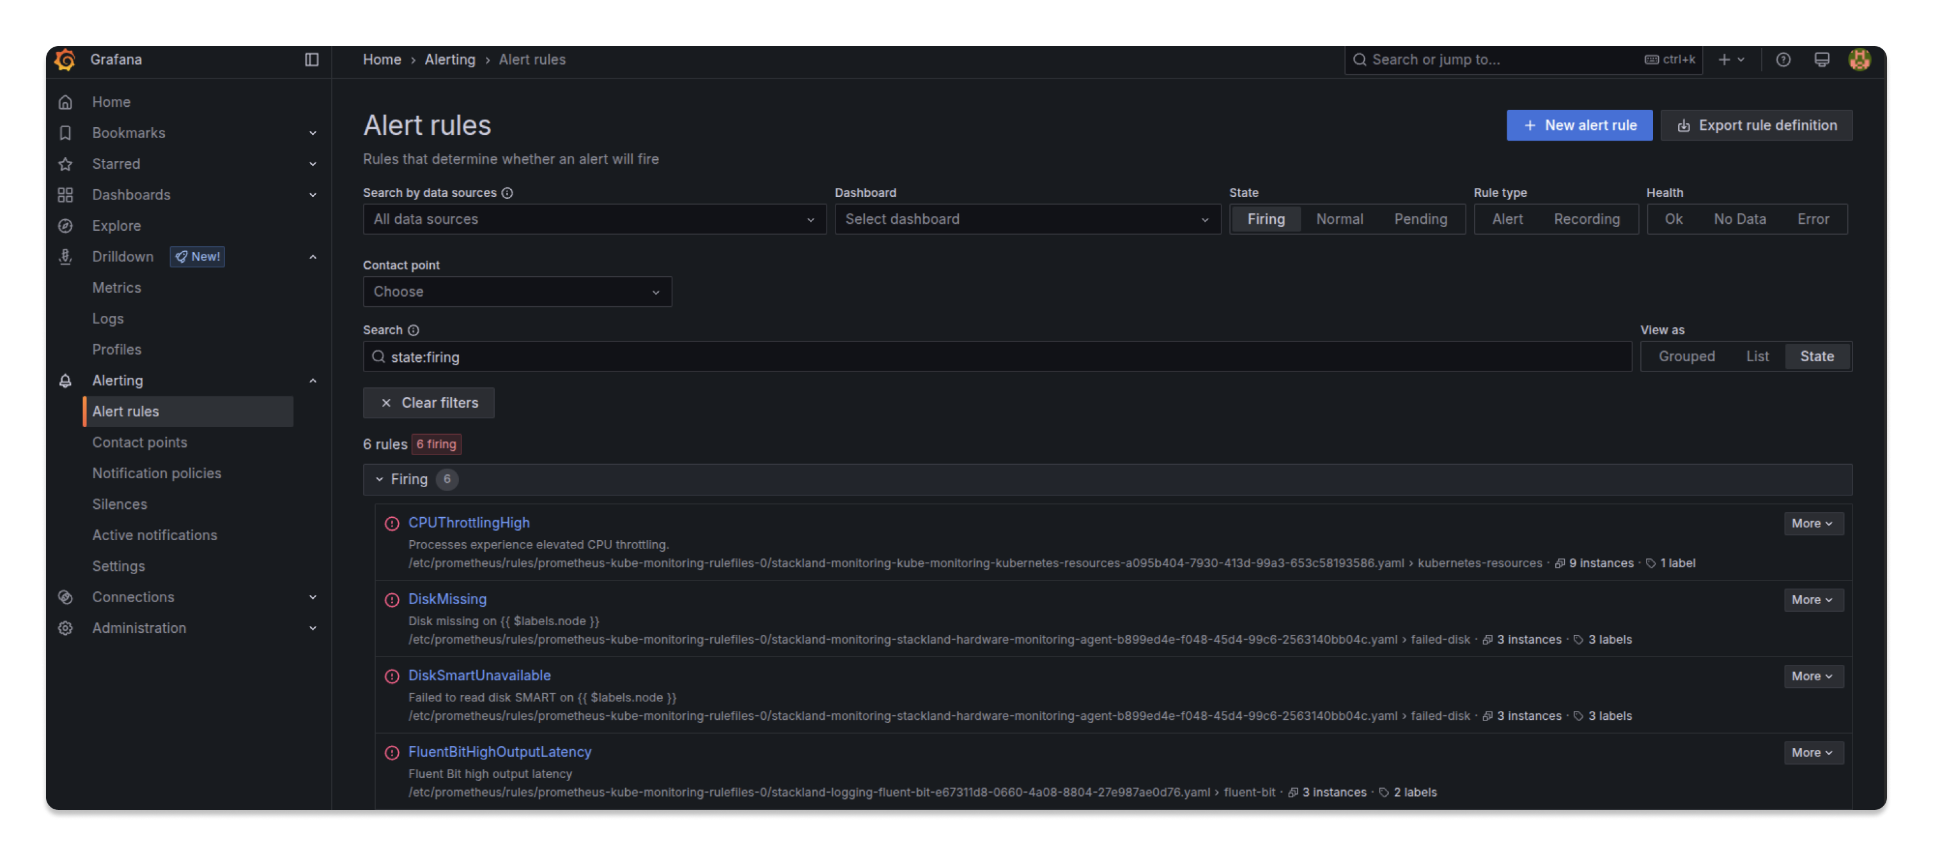Click Export rule definition button
This screenshot has height=856, width=1933.
coord(1756,125)
